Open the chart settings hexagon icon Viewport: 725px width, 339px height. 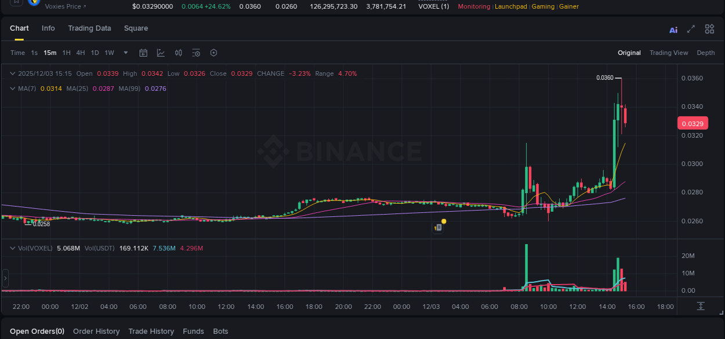tap(213, 53)
